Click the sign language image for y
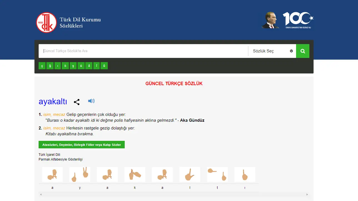 (x=80, y=174)
